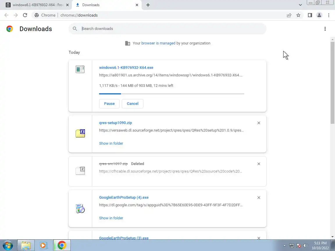Remove GoogleEarthProSetup (3).exe from list
Image resolution: width=335 pixels, height=251 pixels.
pos(259,238)
